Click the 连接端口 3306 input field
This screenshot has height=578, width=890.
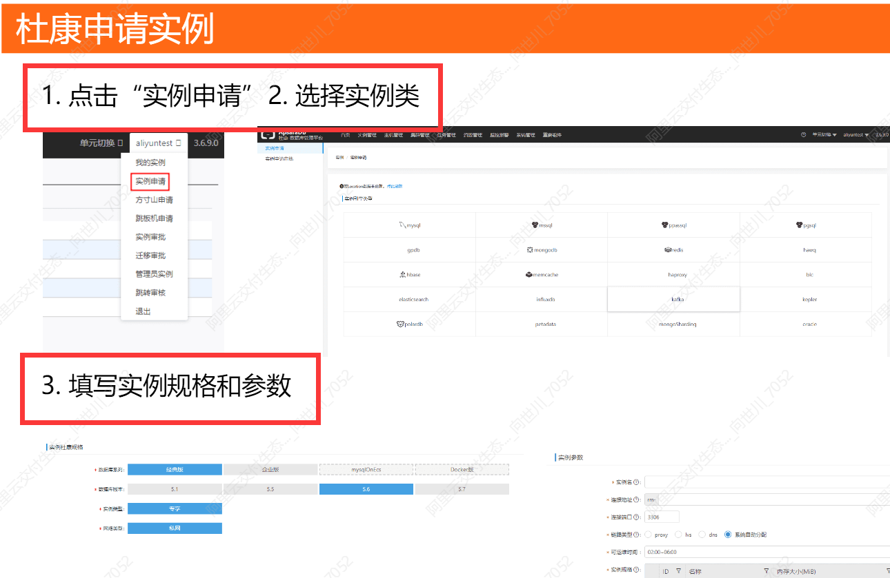pyautogui.click(x=662, y=517)
